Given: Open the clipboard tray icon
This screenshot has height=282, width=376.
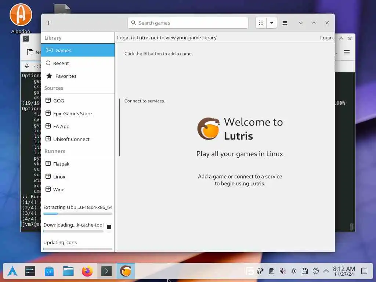Looking at the screenshot, I should tap(272, 271).
